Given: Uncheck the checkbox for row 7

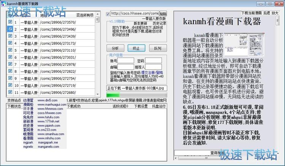Looking at the screenshot, I should tap(10, 64).
